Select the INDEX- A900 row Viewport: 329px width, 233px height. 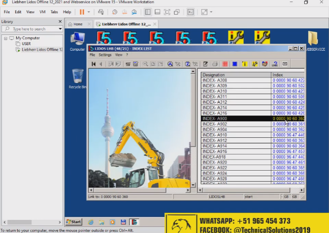pos(236,119)
